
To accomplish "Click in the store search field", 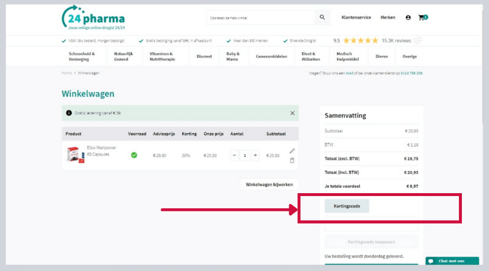I will point(260,18).
